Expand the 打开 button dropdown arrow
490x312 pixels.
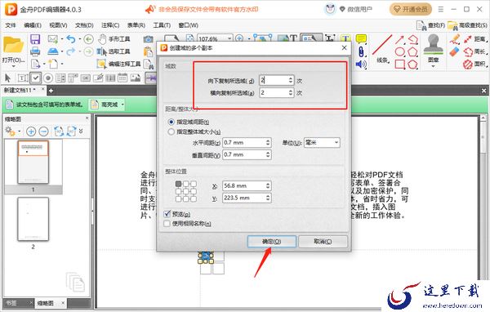pos(13,66)
